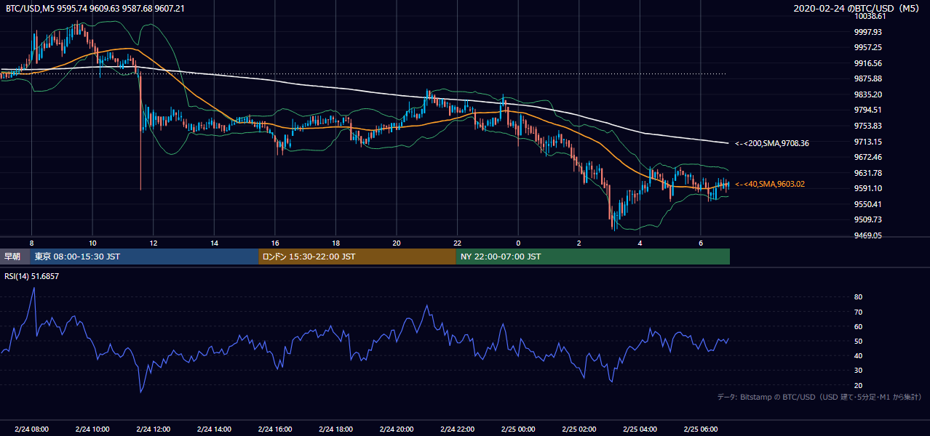Screen dimensions: 930x436
Task: Click the bottom date label 2/24 22:00
Action: (x=457, y=429)
